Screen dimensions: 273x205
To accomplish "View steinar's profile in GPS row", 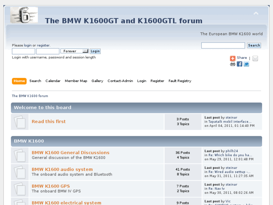I will (x=231, y=184).
